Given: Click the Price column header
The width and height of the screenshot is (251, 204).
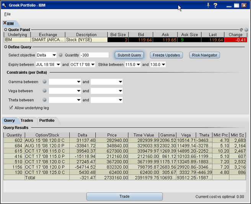Looking at the screenshot, I should click(112, 135).
